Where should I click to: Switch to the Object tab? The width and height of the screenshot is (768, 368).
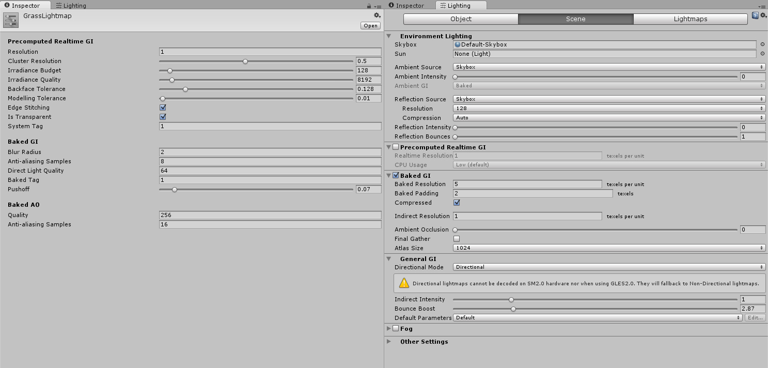coord(461,19)
